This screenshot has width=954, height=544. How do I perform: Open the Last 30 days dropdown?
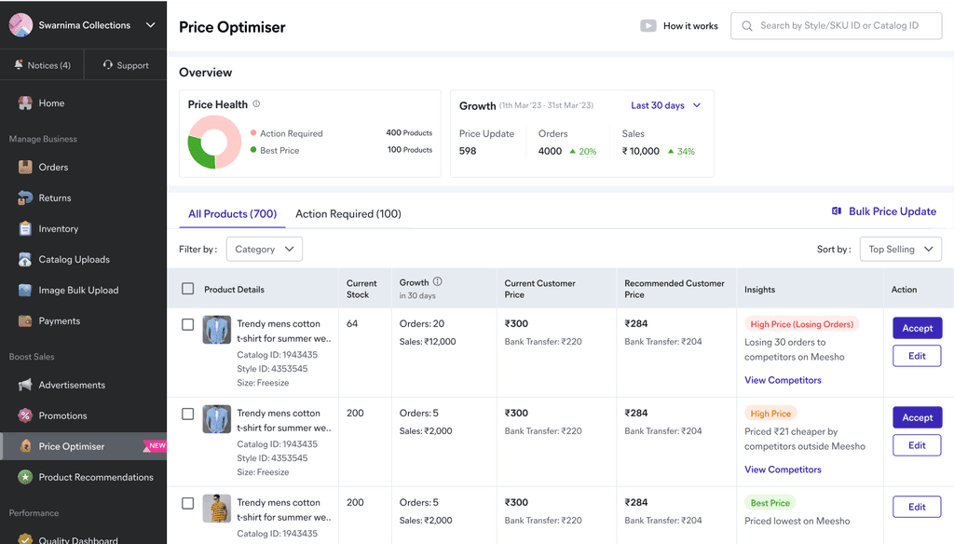(665, 105)
